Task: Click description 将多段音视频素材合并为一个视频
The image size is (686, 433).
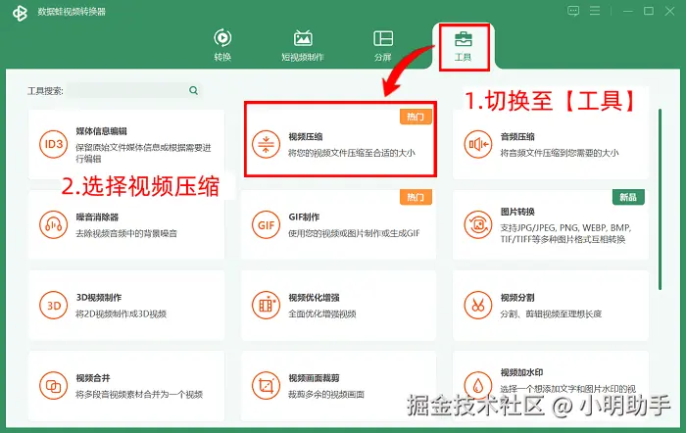Action: click(139, 395)
